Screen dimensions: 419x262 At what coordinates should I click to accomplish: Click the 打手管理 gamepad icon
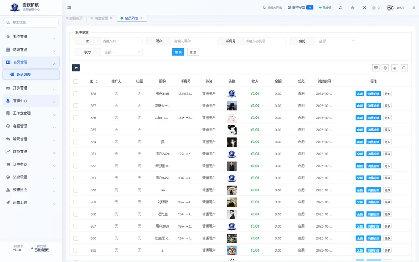8,88
